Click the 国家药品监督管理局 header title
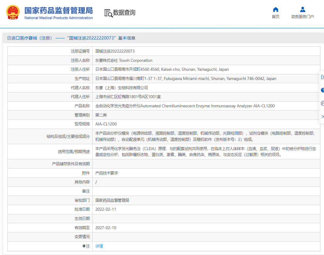This screenshot has height=255, width=324. (59, 10)
